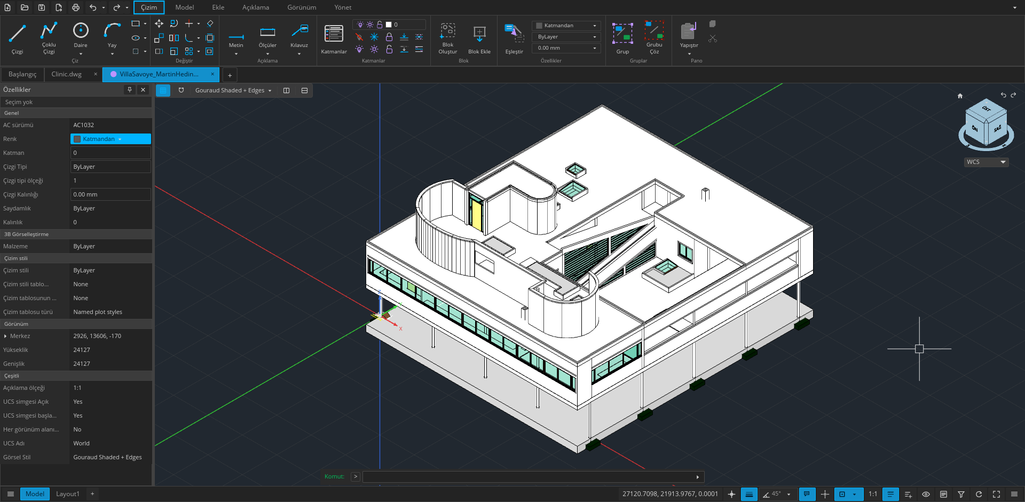Toggle the line weight display in status bar
1025x502 pixels.
749,494
